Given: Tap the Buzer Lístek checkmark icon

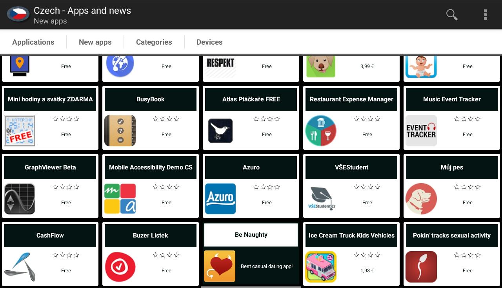Looking at the screenshot, I should click(x=120, y=267).
